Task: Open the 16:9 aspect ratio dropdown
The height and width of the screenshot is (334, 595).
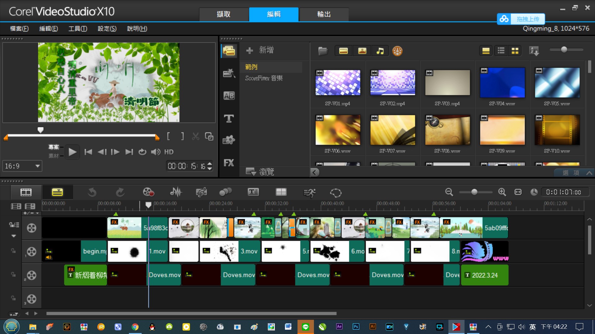Action: pyautogui.click(x=22, y=166)
